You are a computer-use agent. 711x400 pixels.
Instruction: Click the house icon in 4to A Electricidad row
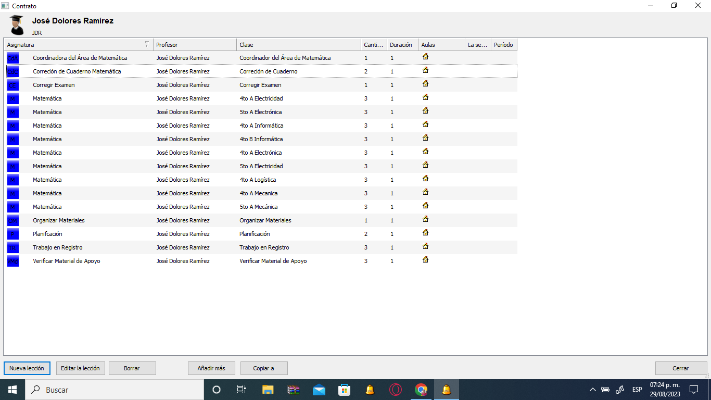(425, 97)
